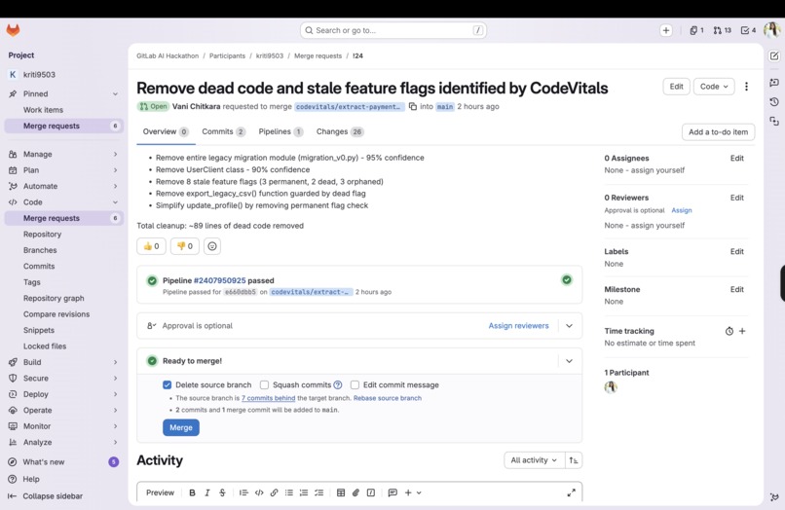Insert a quote in comment editor

click(243, 493)
